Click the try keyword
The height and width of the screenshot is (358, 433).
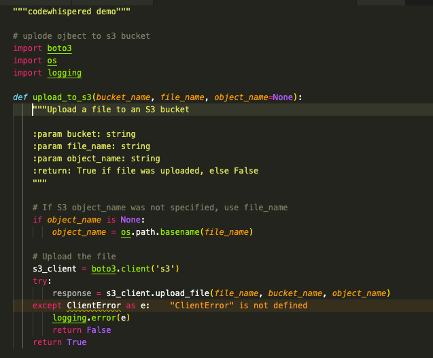click(42, 281)
